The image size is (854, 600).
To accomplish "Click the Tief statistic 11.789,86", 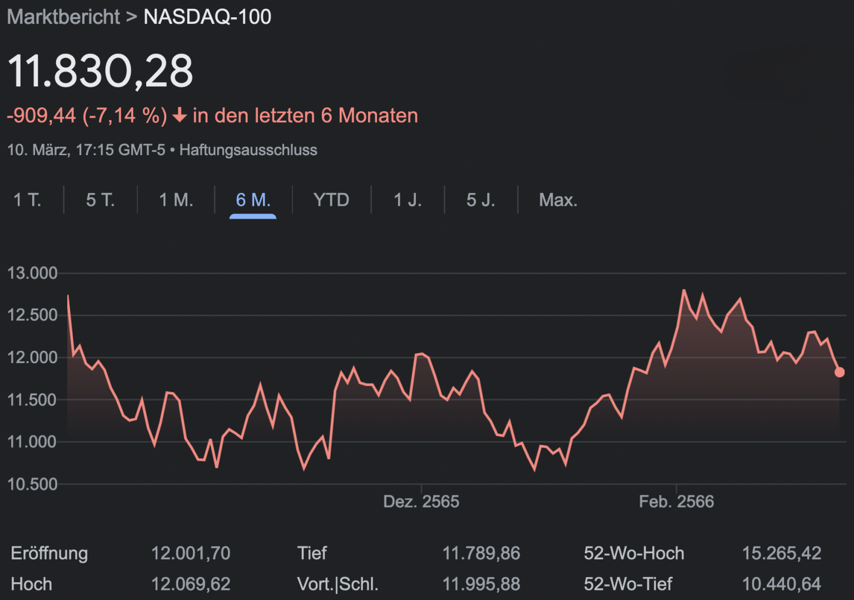I will (481, 553).
